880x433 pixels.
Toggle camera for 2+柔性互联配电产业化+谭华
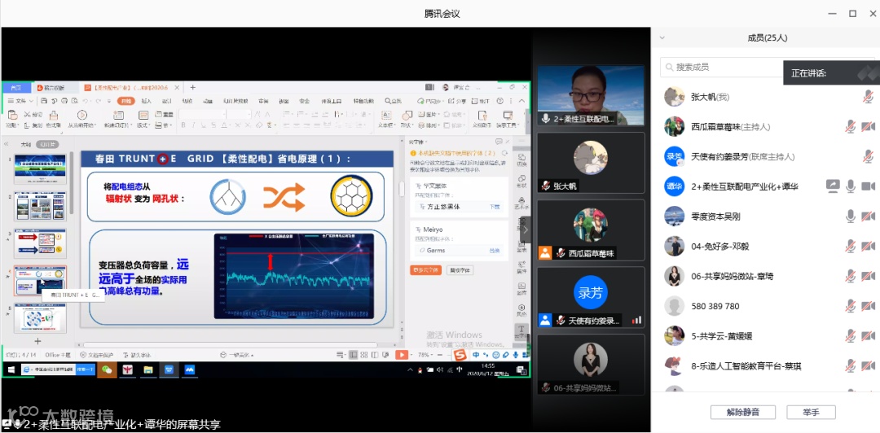pos(869,186)
